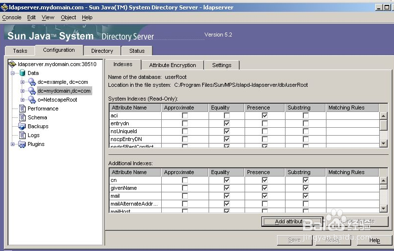Toggle Presence checkbox for givenName index
394x251 pixels.
(265, 188)
